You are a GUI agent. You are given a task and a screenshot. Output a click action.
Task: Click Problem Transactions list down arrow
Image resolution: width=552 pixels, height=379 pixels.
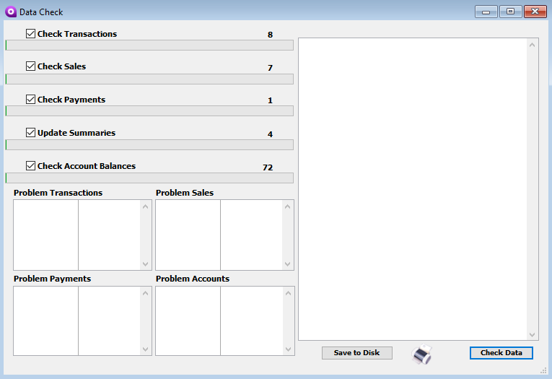pyautogui.click(x=146, y=264)
